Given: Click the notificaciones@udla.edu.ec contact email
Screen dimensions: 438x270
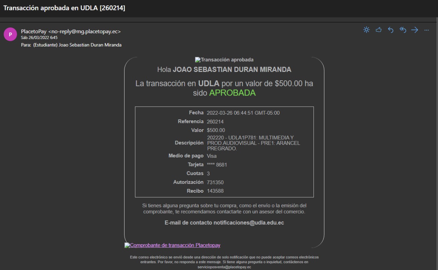Looking at the screenshot, I should tap(249, 223).
